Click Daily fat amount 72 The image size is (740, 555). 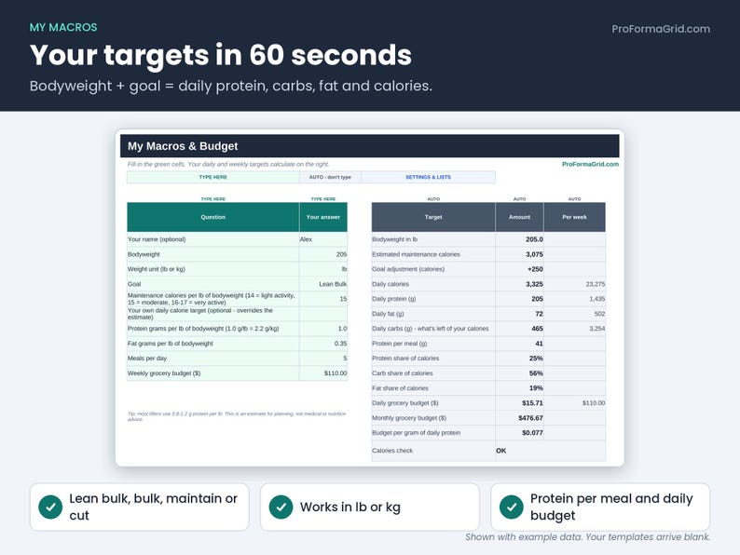520,314
